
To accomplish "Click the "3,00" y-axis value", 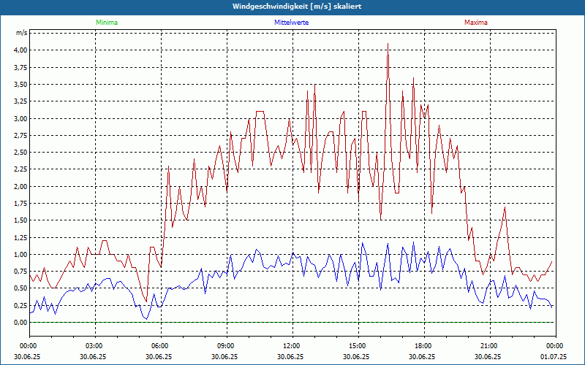I will coord(20,118).
